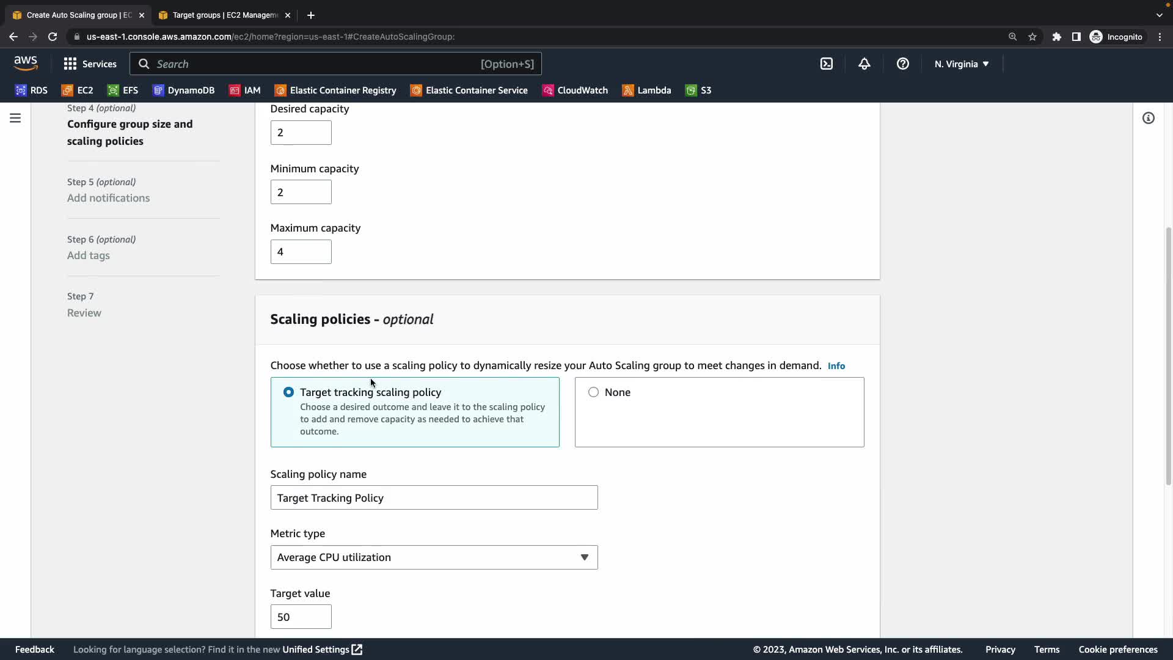
Task: Open the N. Virginia region selector
Action: [961, 64]
